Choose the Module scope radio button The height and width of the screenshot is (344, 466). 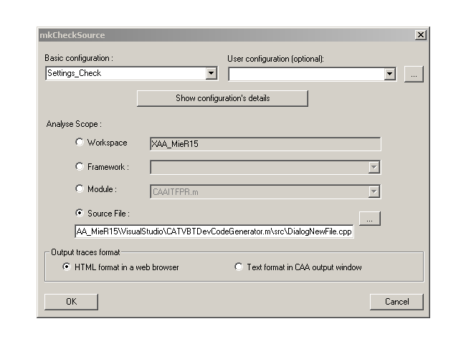coord(80,188)
